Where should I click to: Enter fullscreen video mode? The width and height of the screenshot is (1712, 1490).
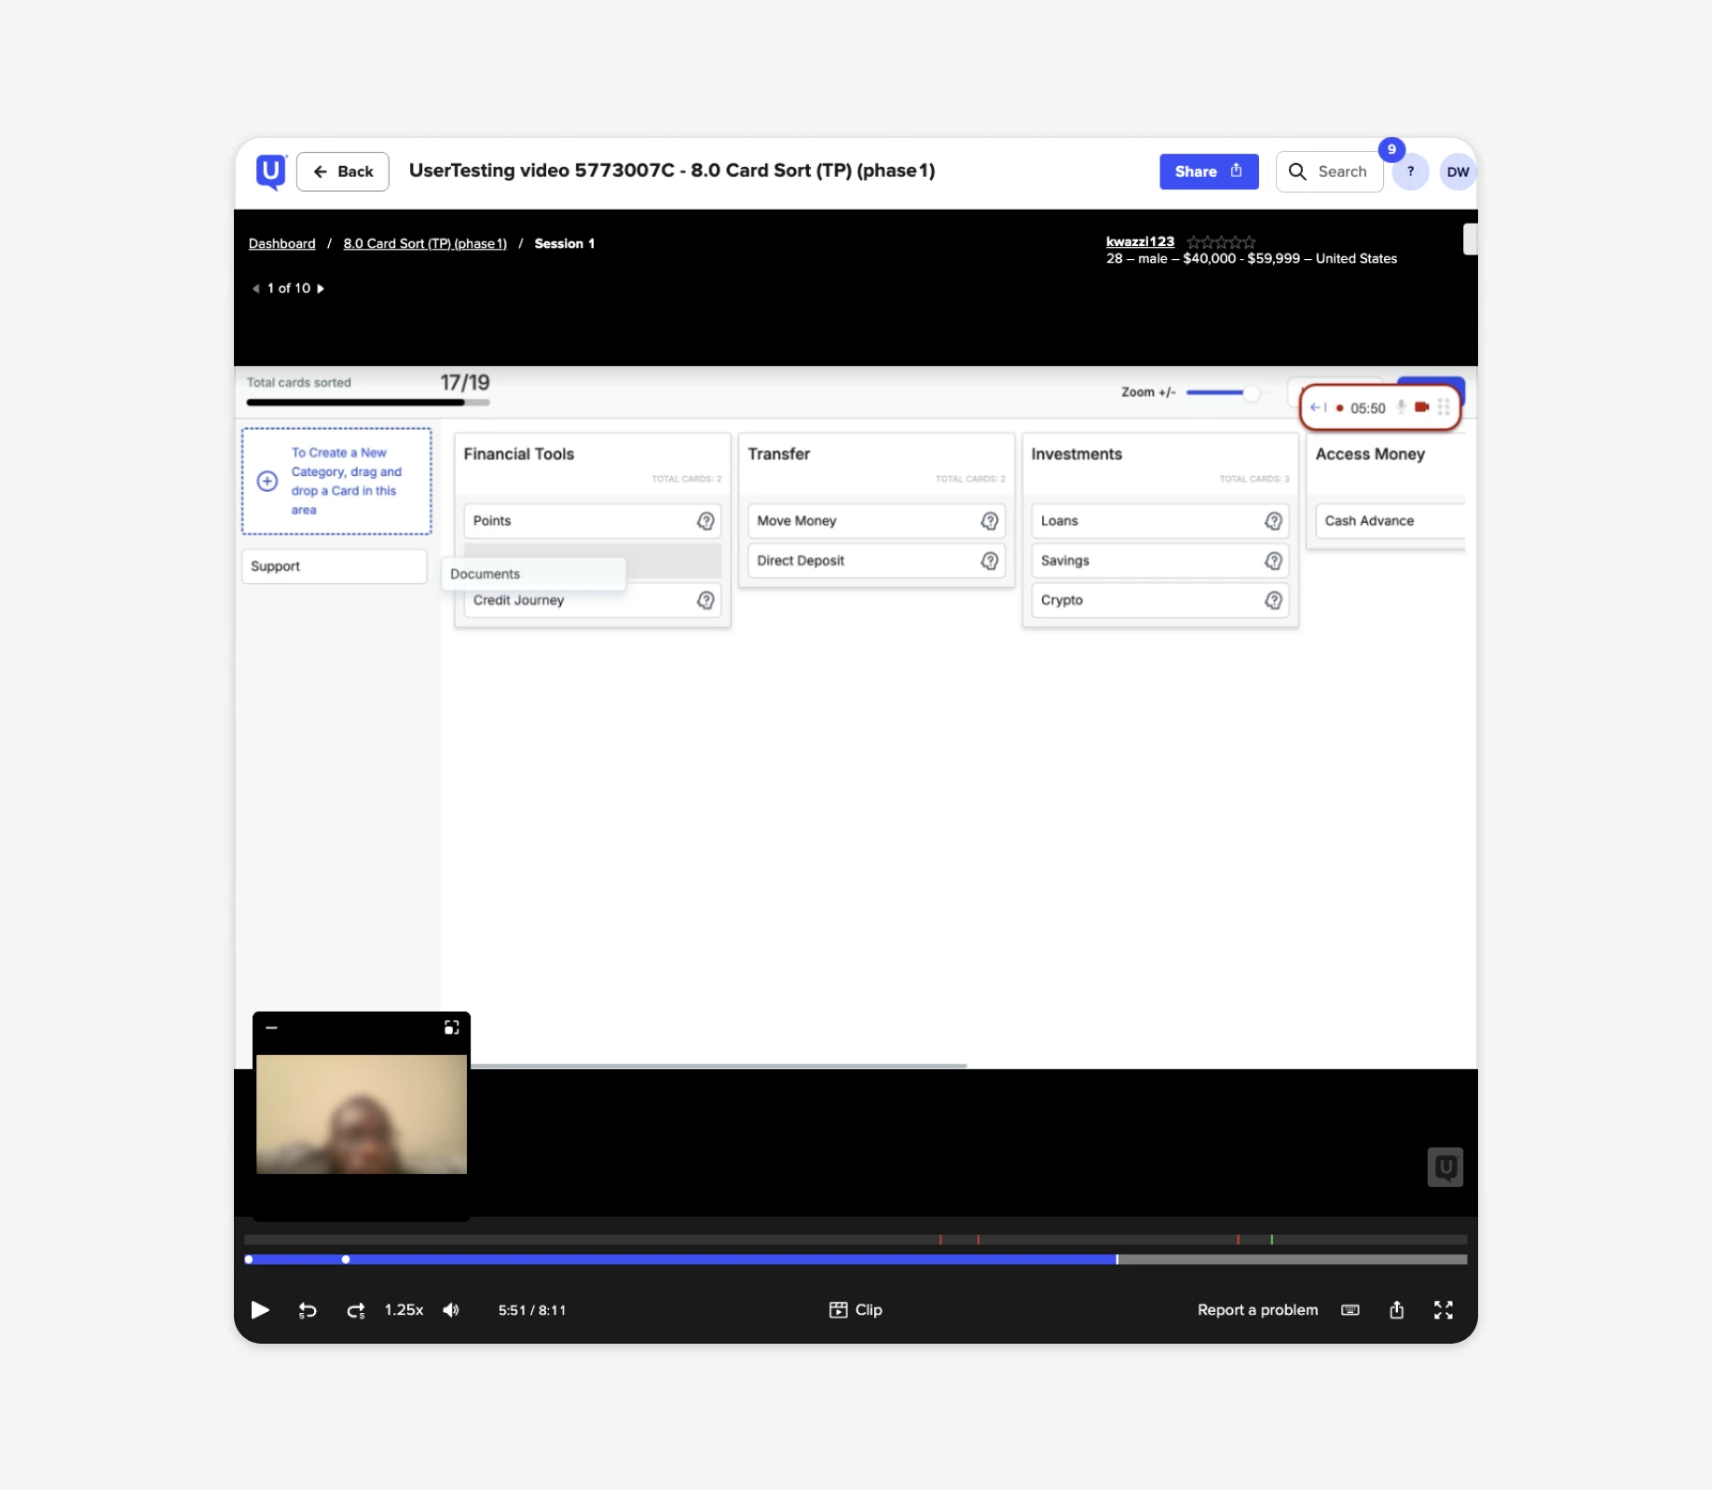tap(1443, 1310)
